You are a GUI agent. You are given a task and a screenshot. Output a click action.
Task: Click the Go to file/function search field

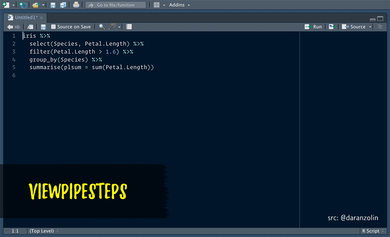[115, 5]
